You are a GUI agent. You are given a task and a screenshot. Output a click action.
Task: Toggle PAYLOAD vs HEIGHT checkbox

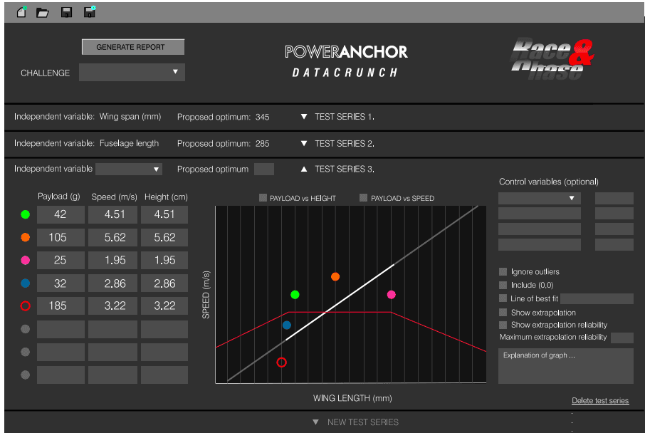pyautogui.click(x=263, y=198)
